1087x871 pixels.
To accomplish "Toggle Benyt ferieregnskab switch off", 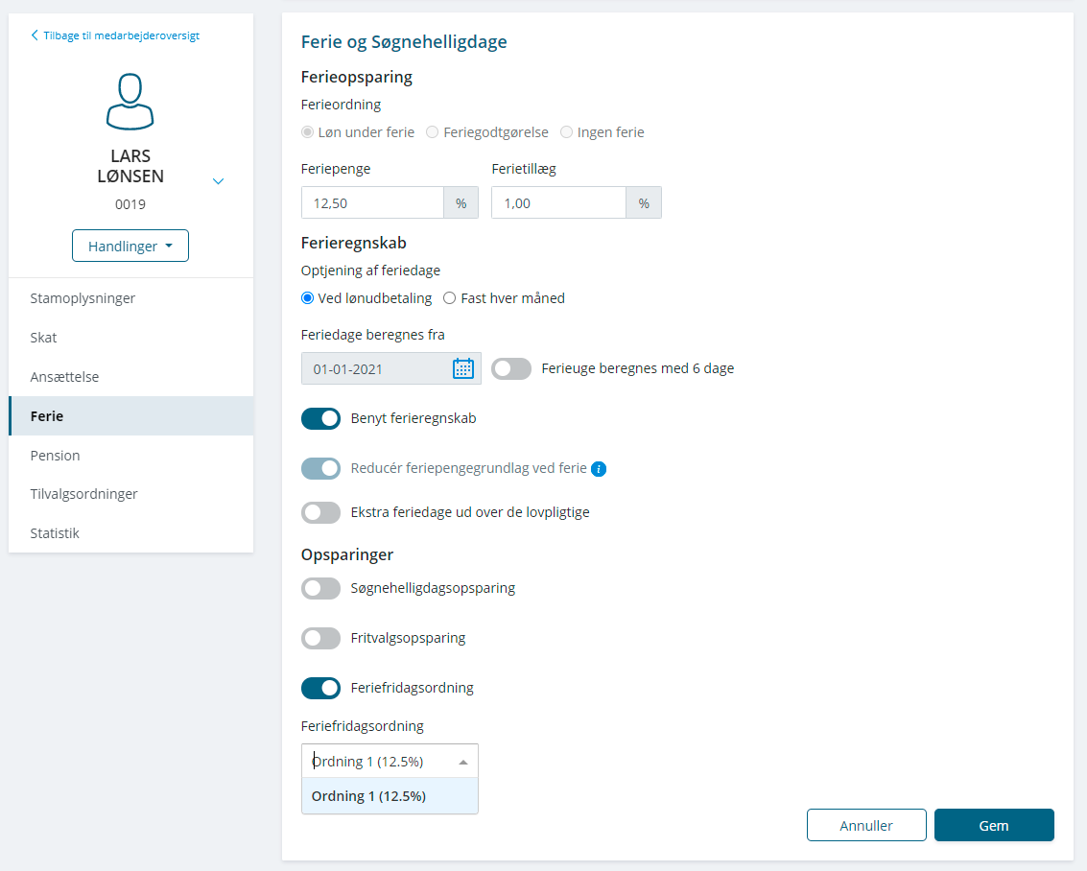I will [x=321, y=418].
